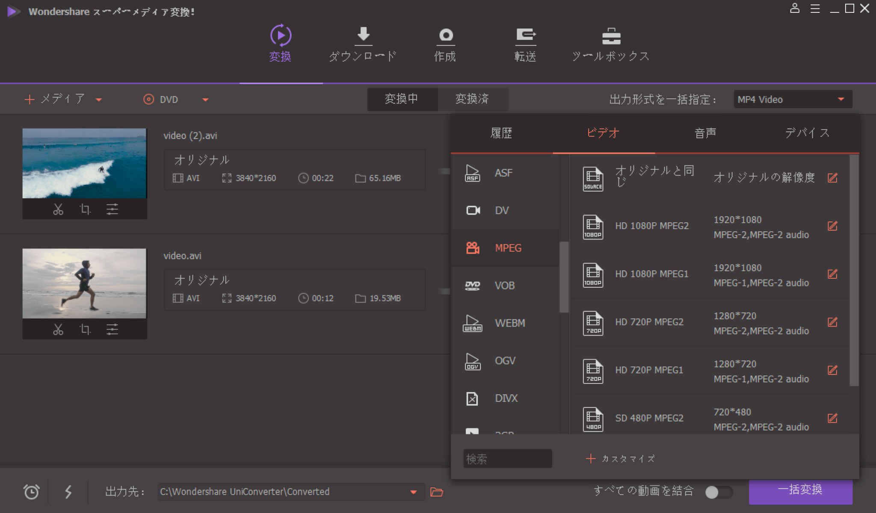Open effect settings for video (2).avi
Screen dimensions: 876x513
112,209
